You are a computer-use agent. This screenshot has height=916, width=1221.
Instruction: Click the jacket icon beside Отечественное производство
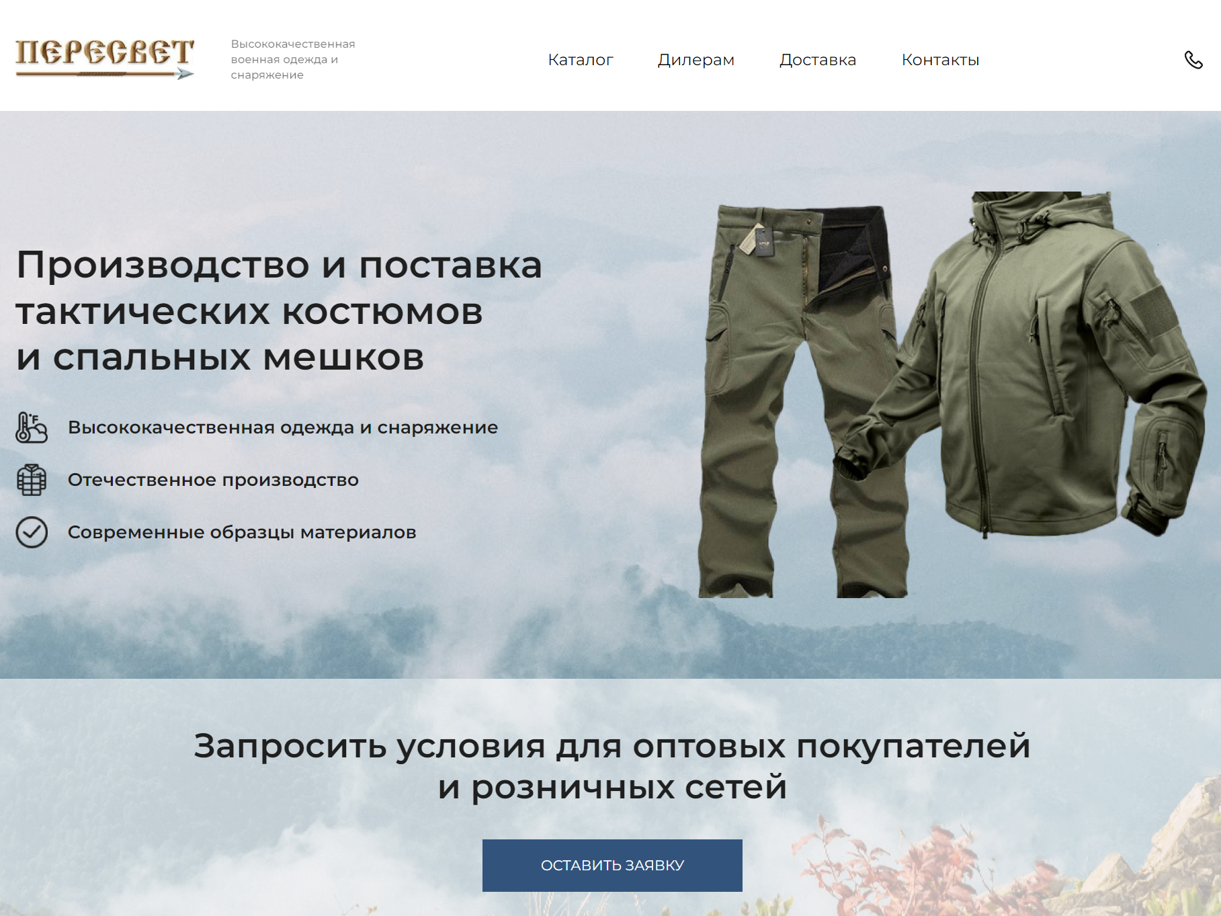click(x=32, y=480)
